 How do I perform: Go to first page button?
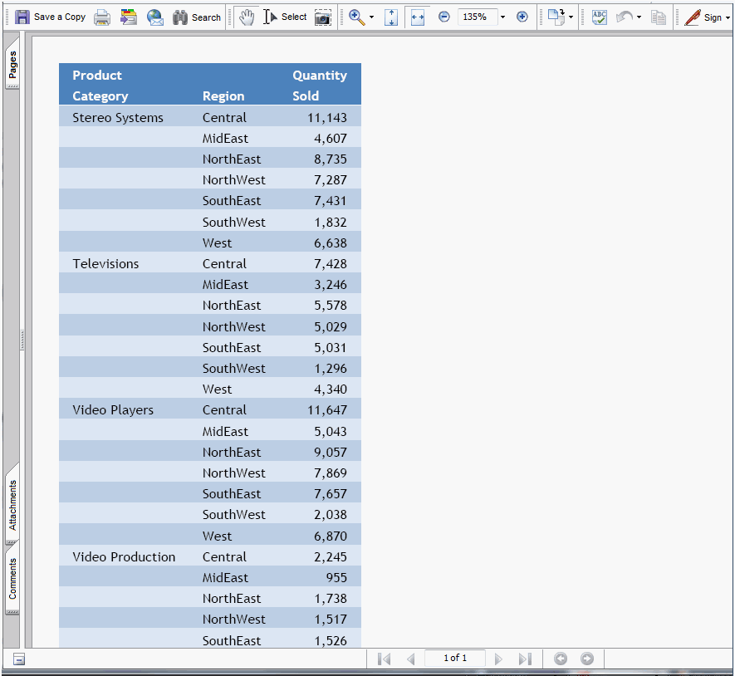[x=384, y=659]
